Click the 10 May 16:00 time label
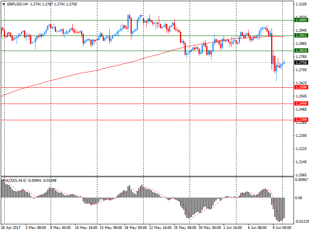The height and width of the screenshot is (232, 309). click(x=86, y=228)
